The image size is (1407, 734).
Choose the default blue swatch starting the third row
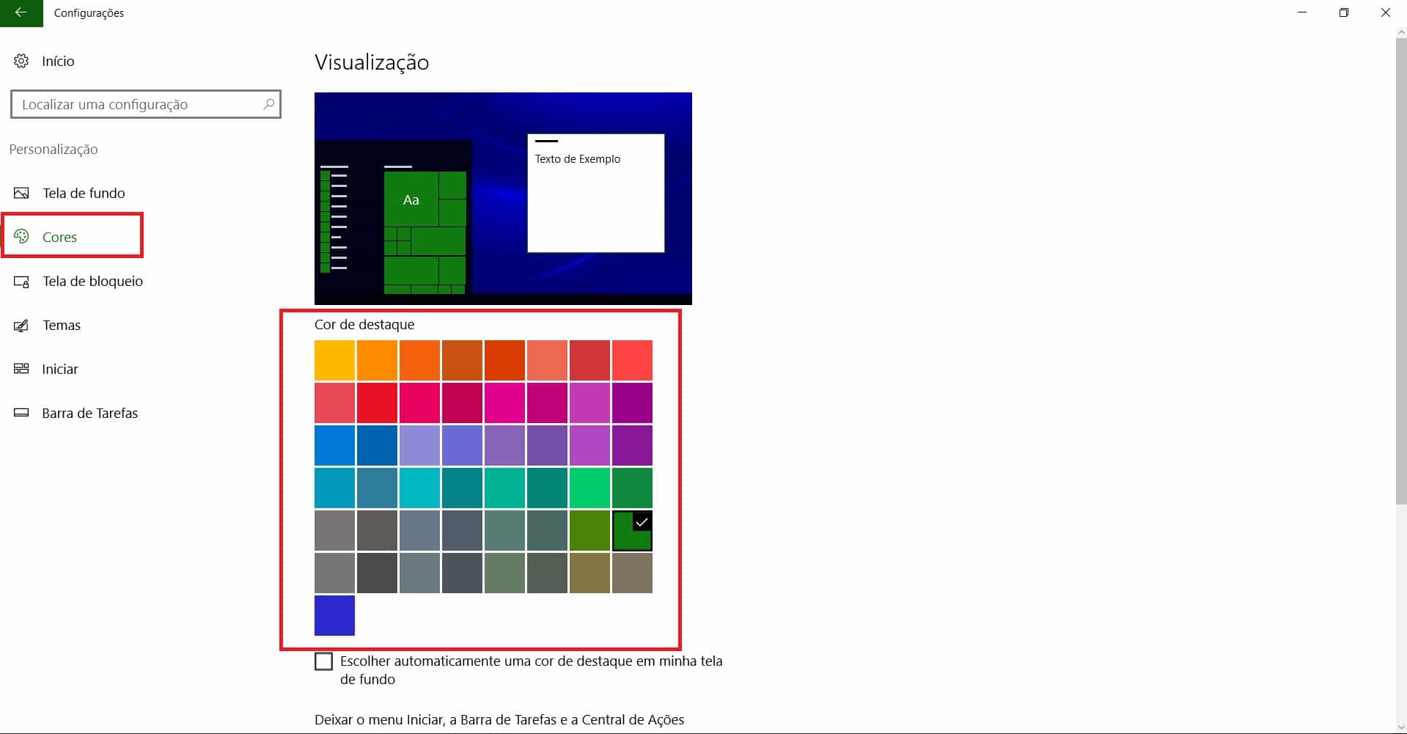click(x=334, y=445)
